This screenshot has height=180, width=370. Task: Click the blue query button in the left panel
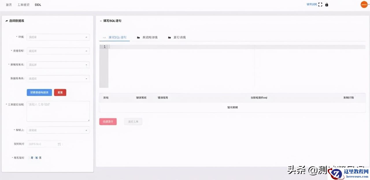(x=39, y=92)
